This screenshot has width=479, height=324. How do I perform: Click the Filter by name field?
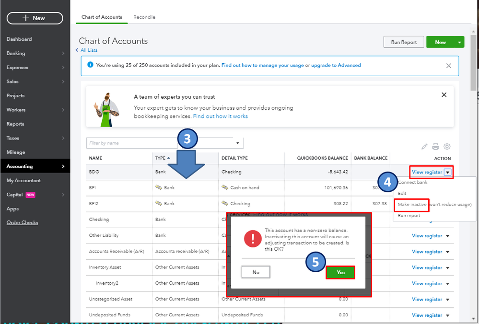132,143
